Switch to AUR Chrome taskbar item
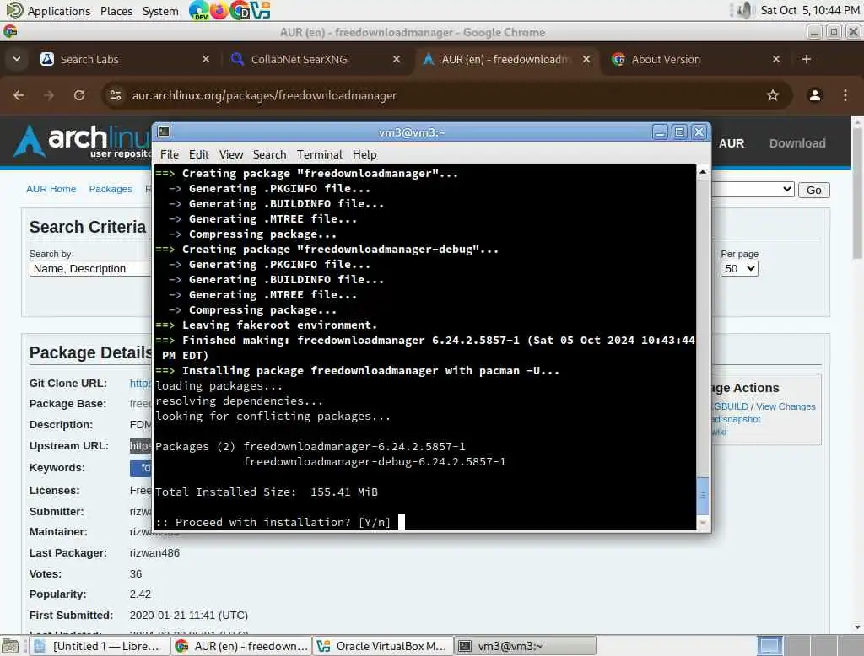864x656 pixels. point(241,646)
